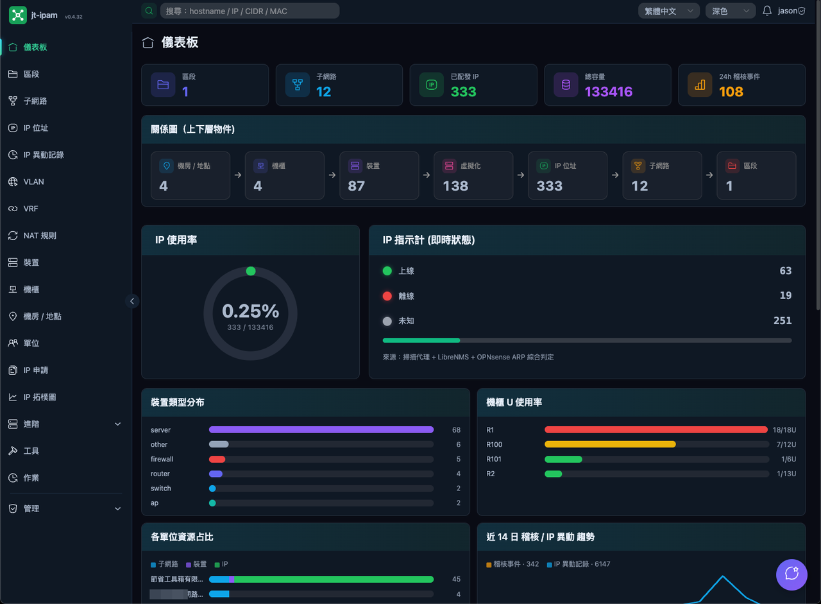Click the server purple distribution bar
821x604 pixels.
[x=321, y=429]
